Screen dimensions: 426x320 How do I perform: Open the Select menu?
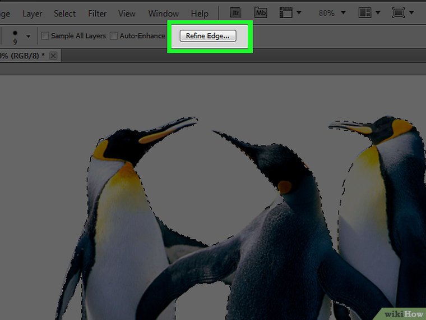[x=65, y=13]
